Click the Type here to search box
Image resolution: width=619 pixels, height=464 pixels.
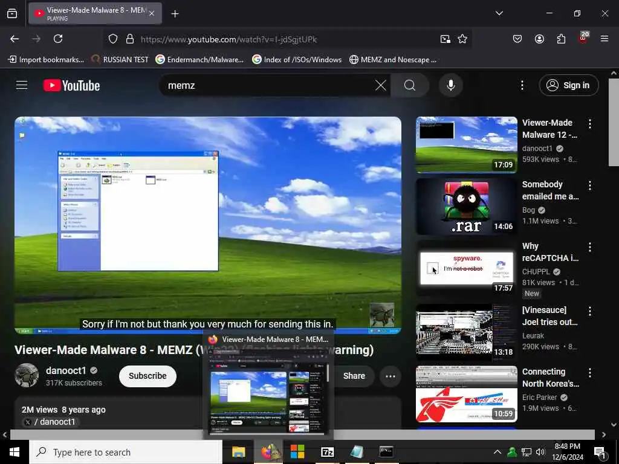[126, 452]
